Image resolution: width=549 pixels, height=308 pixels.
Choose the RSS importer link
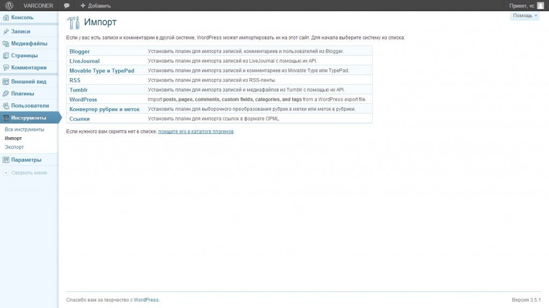[x=75, y=80]
